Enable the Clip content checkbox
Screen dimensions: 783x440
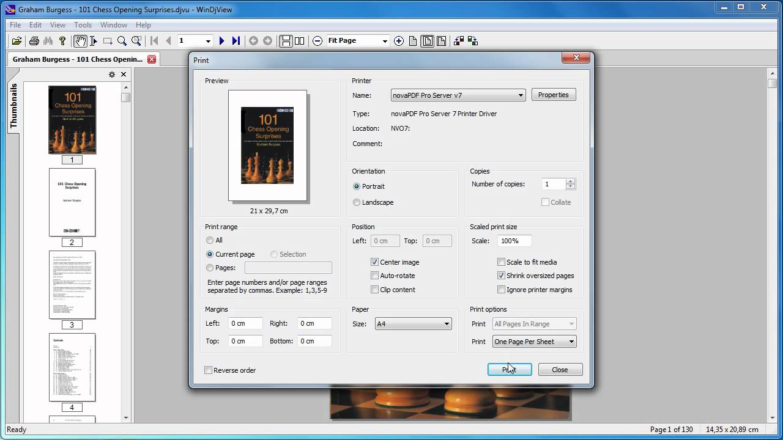coord(375,290)
